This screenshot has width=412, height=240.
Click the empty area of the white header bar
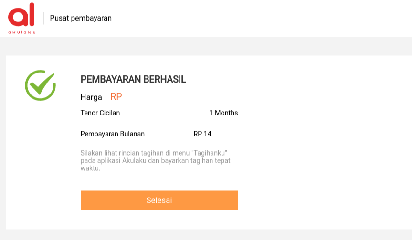click(x=263, y=18)
